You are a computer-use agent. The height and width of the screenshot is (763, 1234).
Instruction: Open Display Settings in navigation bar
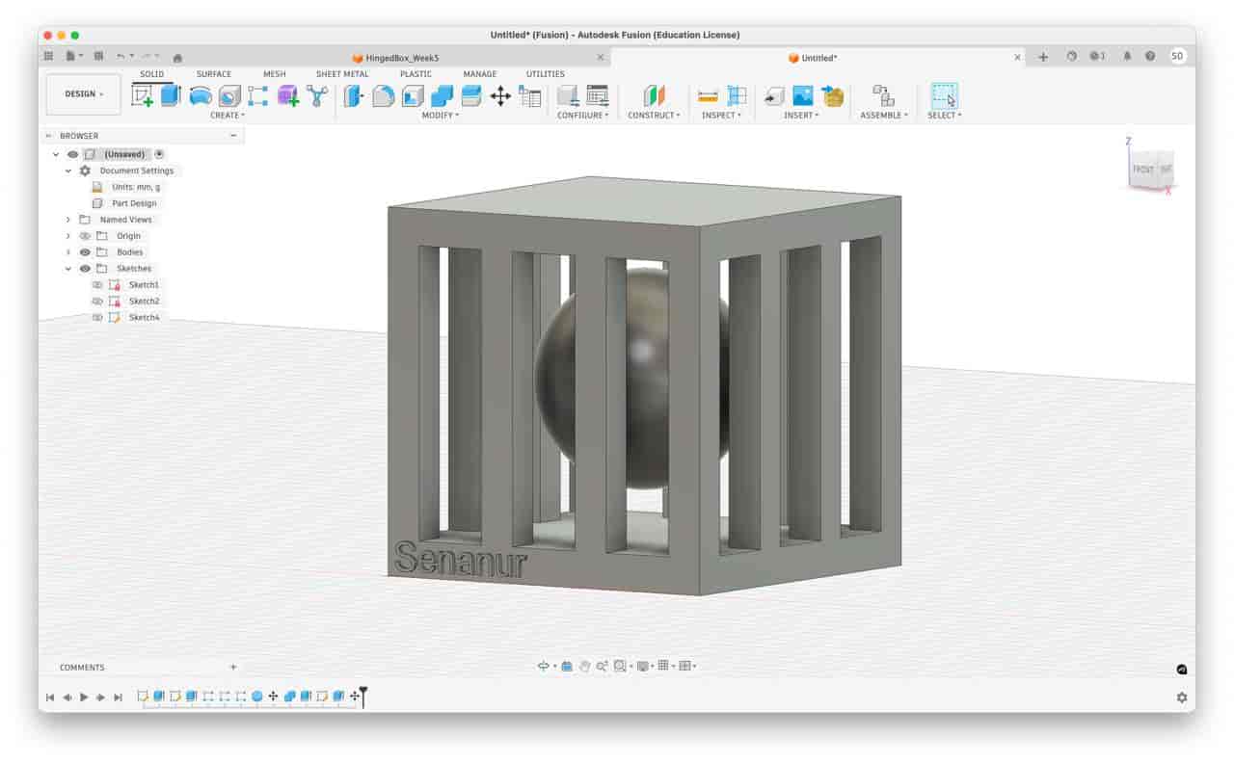[642, 666]
